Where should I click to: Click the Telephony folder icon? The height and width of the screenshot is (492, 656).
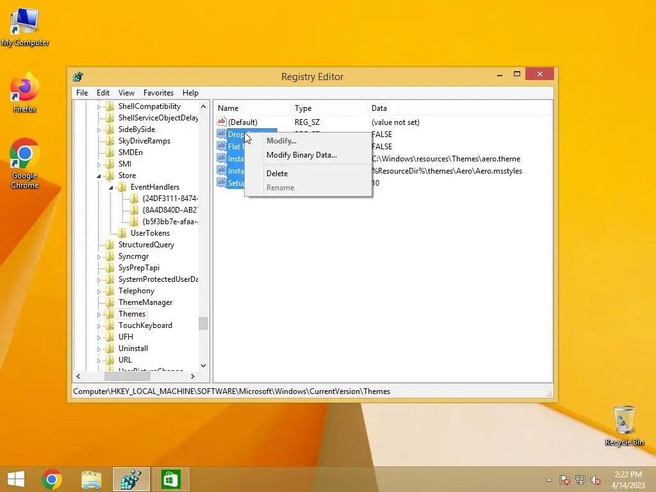point(110,291)
